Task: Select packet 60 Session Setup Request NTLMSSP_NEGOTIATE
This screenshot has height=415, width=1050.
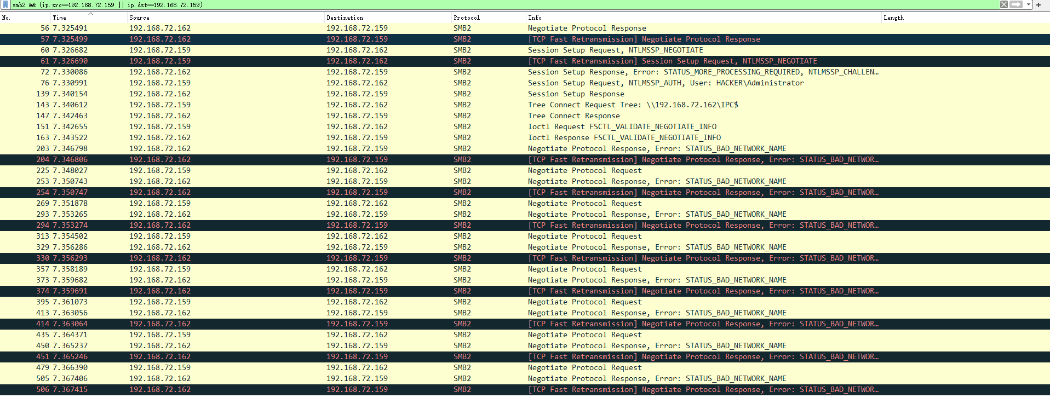Action: pyautogui.click(x=525, y=50)
